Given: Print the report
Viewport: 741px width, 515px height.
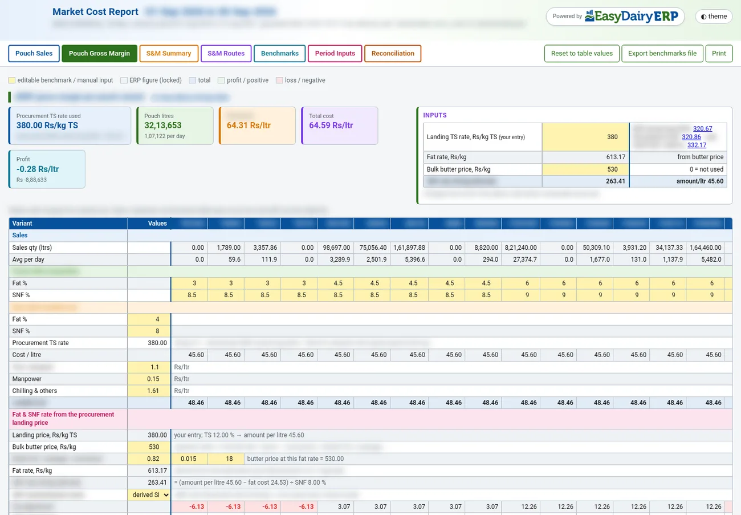Looking at the screenshot, I should click(x=719, y=54).
